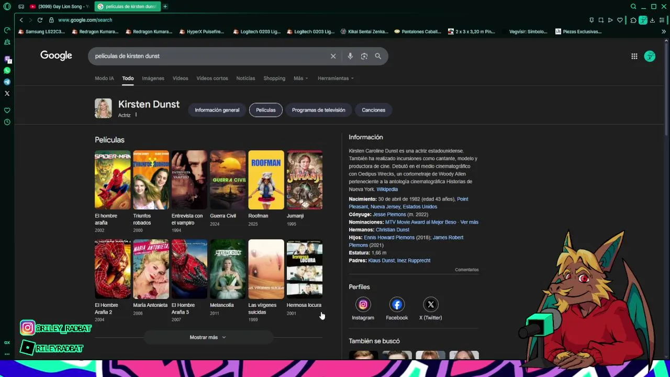Start voice search with microphone

pos(350,56)
